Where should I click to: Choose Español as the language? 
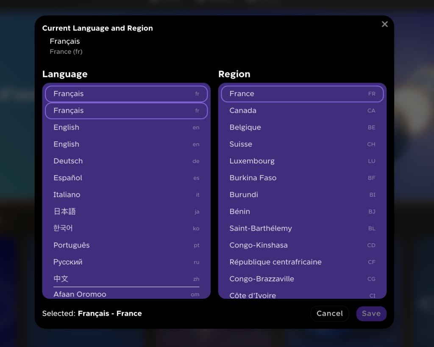[x=126, y=178]
